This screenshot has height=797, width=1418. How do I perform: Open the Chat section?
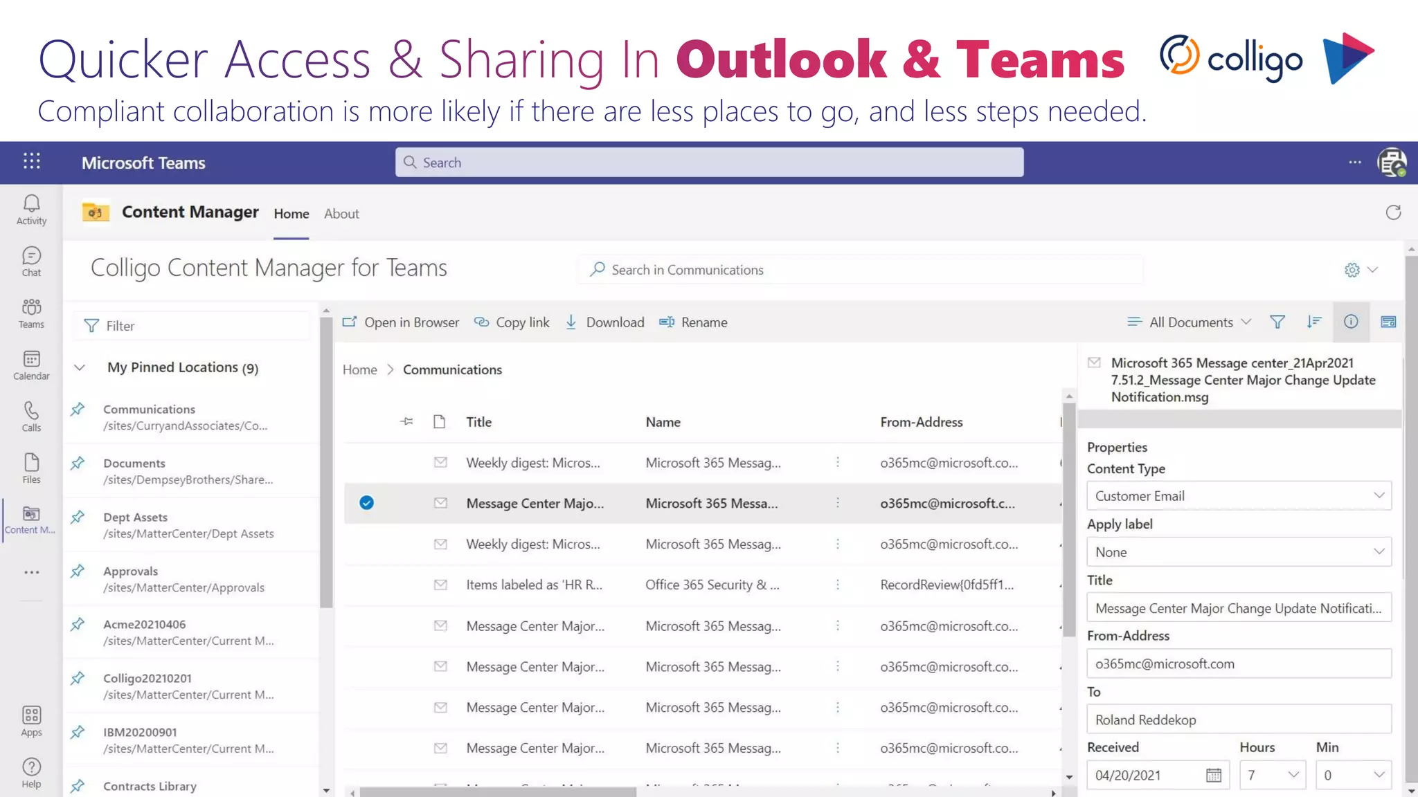tap(31, 262)
